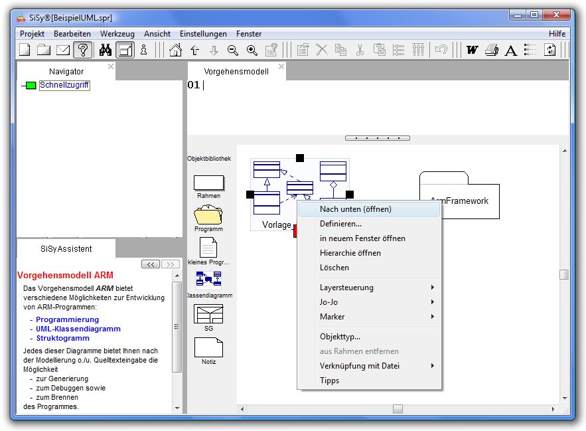Select Schnellzugriff in the navigator tree
586x431 pixels.
click(x=64, y=85)
